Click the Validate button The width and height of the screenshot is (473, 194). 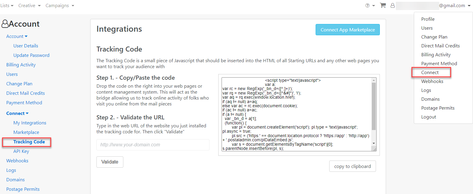click(110, 162)
